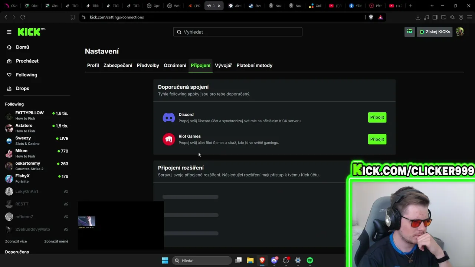Screen dimensions: 475x267
Task: Switch to the Platební metody settings tab
Action: (255, 65)
